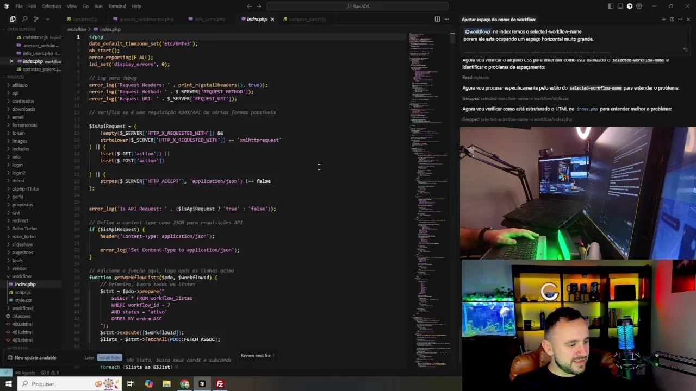Image resolution: width=696 pixels, height=391 pixels.
Task: Open chat panel more options
Action: 680,19
